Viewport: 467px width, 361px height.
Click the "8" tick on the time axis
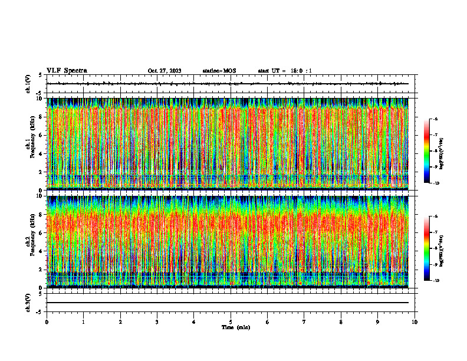[x=341, y=322]
